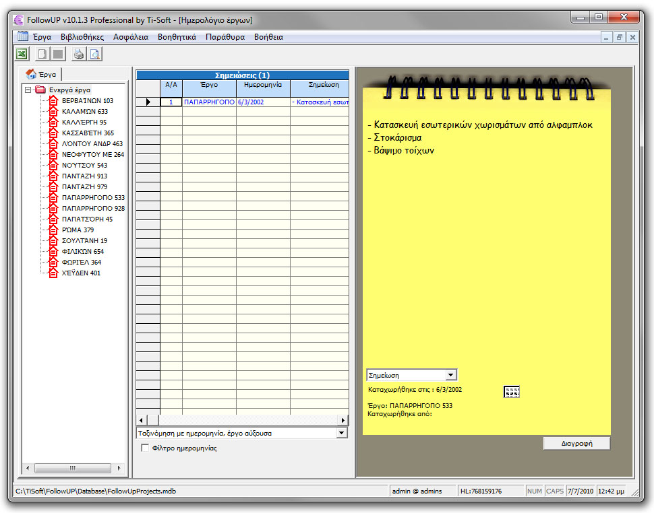654x513 pixels.
Task: Open the sort order dropdown below the grid
Action: (343, 432)
